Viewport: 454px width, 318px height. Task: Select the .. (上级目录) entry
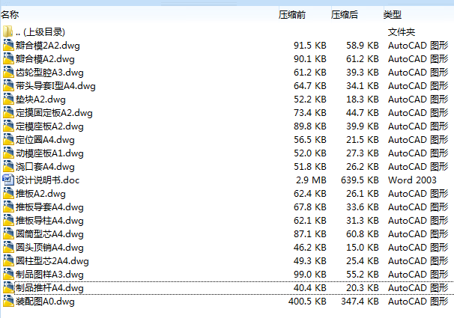pos(40,31)
